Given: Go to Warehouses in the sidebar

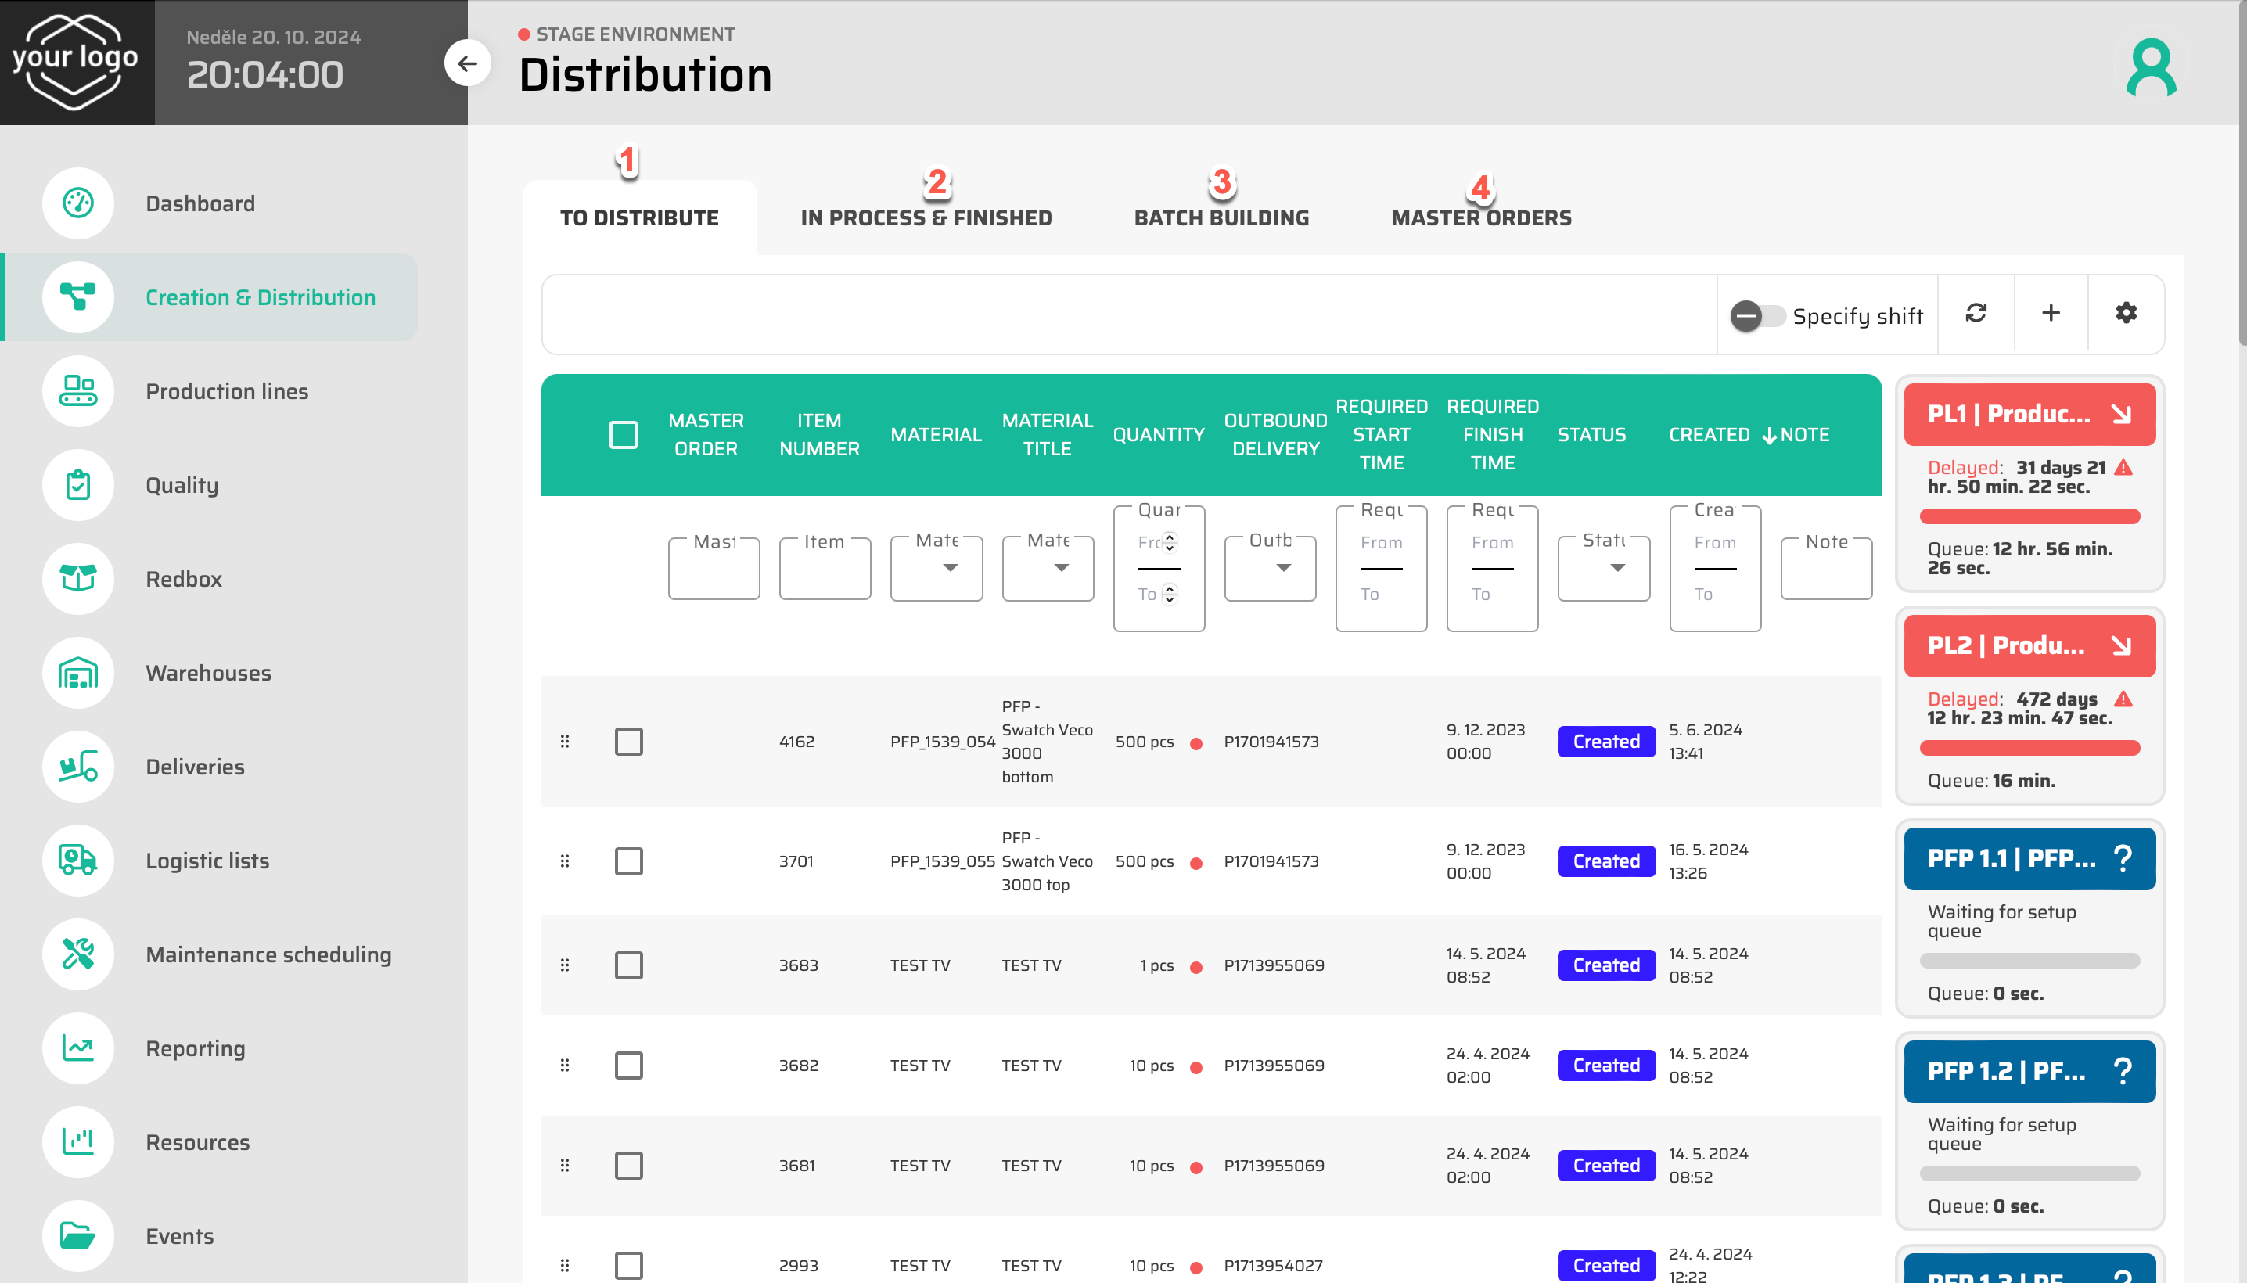Looking at the screenshot, I should point(208,672).
